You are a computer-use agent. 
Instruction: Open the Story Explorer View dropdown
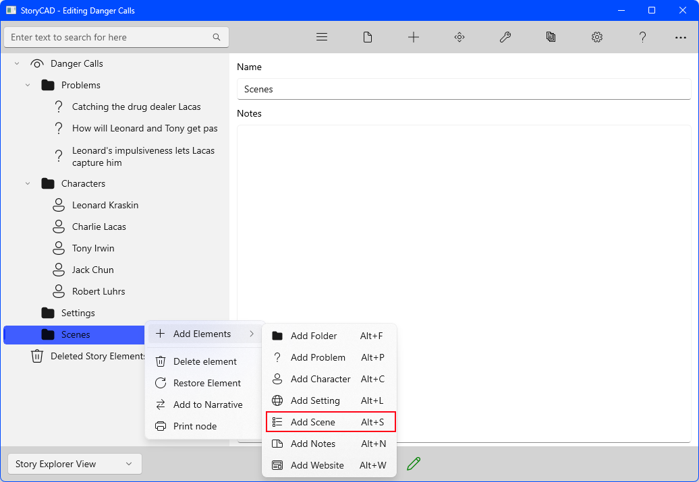point(74,464)
